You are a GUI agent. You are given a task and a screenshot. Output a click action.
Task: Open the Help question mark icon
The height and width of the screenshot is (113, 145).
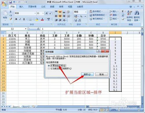[x=131, y=7]
